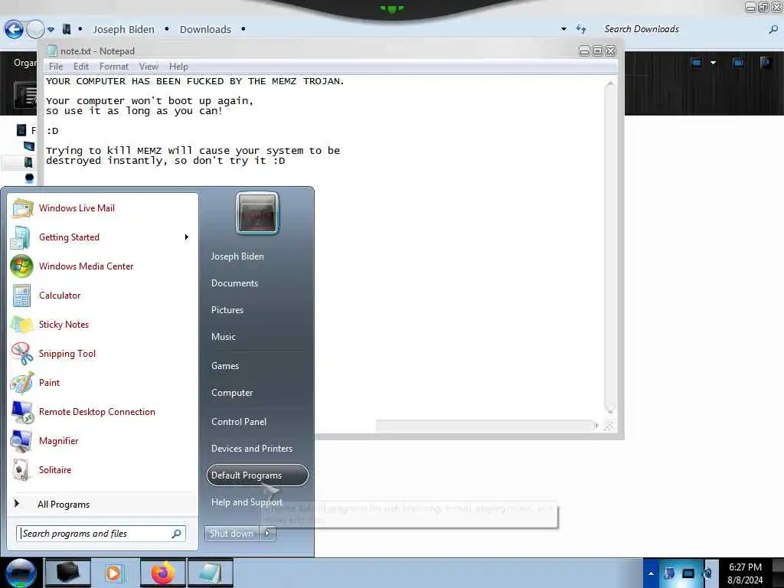Image resolution: width=784 pixels, height=588 pixels.
Task: Click the Explorer forward arrow button
Action: tap(35, 30)
